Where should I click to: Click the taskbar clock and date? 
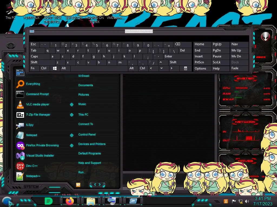coord(263,201)
